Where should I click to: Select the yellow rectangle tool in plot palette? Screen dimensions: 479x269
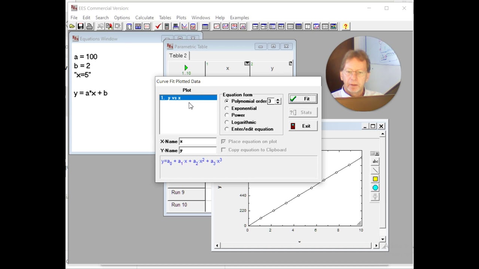(x=375, y=179)
